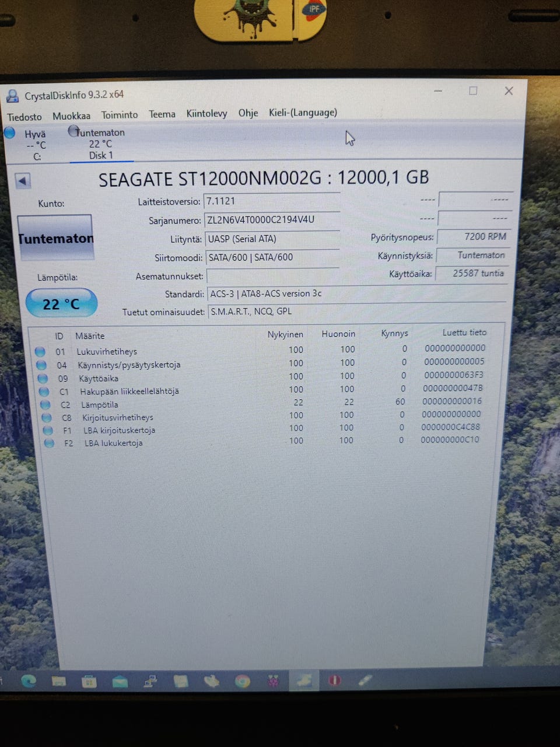Click the status dot for Lämpötila attribute row
This screenshot has width=560, height=747.
(x=45, y=404)
